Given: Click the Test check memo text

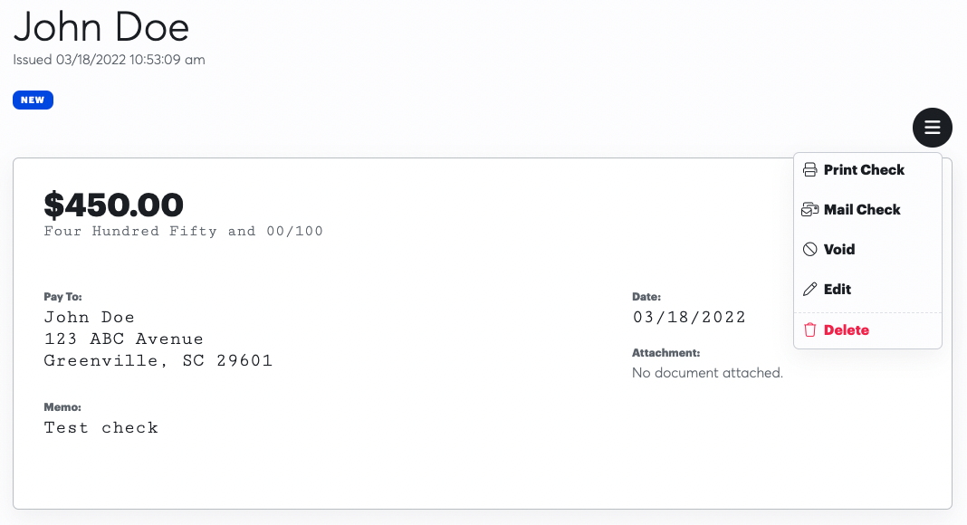Looking at the screenshot, I should (101, 427).
